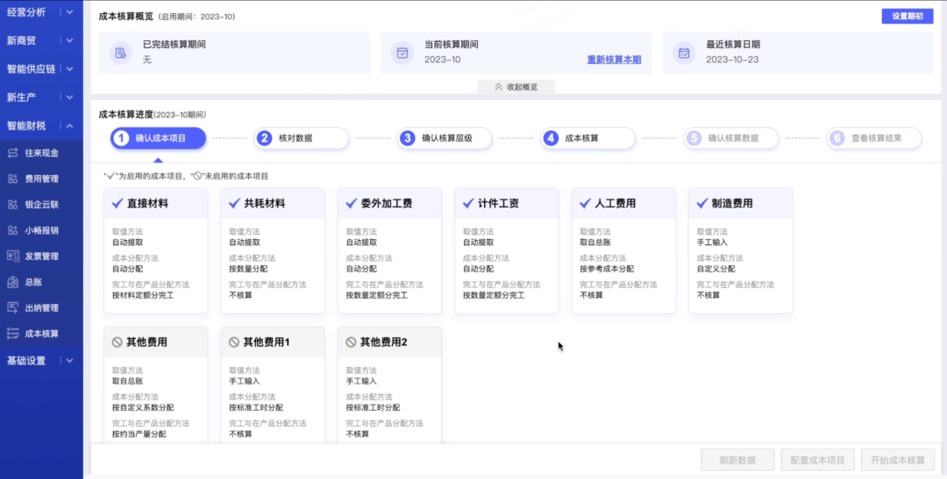Screen dimensions: 947x479
Task: Click step number 4 circle
Action: pyautogui.click(x=550, y=138)
